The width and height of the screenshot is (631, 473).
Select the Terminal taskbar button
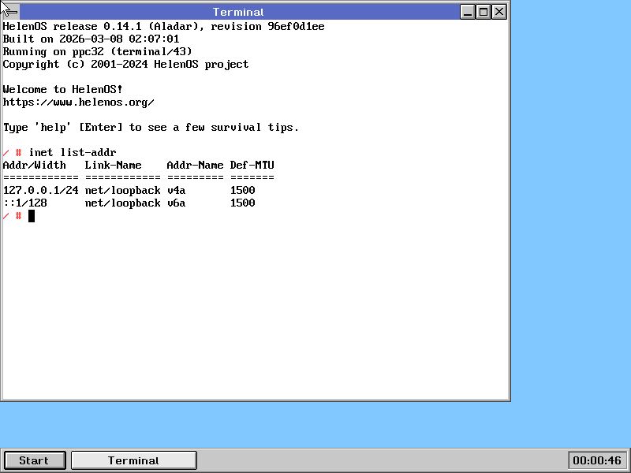click(133, 460)
